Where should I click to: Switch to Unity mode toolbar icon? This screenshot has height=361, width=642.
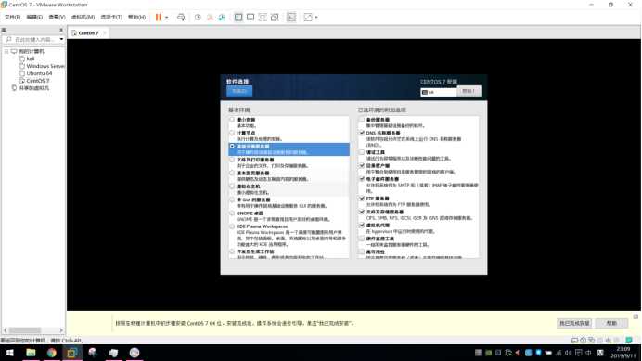pos(275,18)
